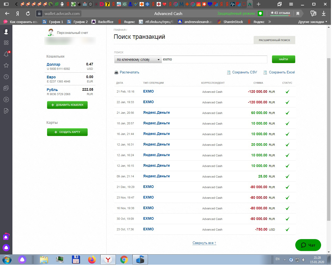
Task: Click the address bar 'wallet.advcash.com'
Action: pos(62,13)
